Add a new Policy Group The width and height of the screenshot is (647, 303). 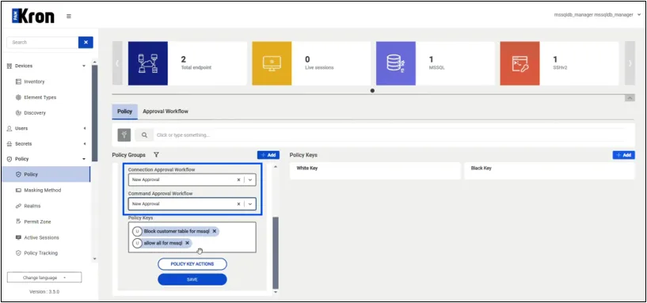[268, 155]
